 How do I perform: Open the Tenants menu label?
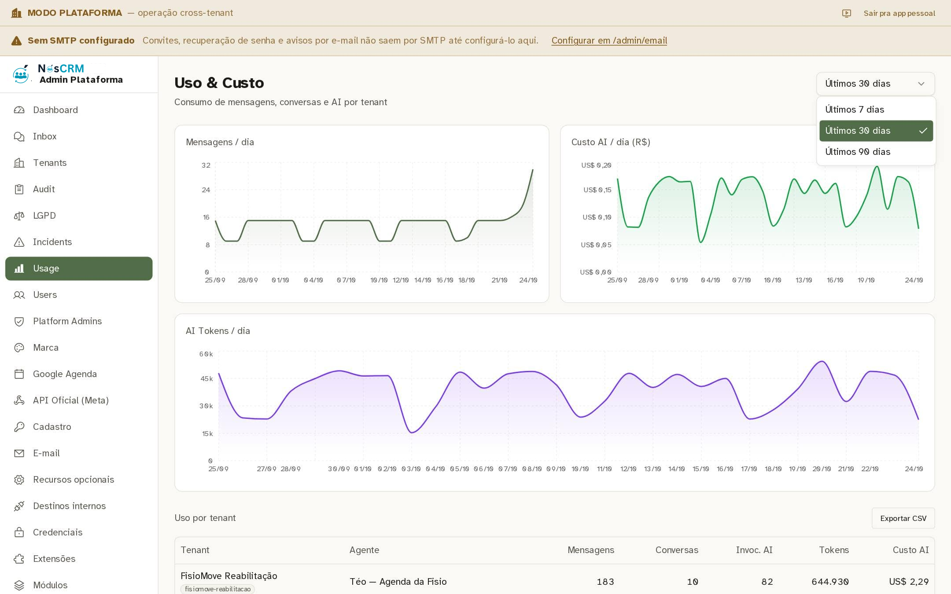(x=50, y=163)
